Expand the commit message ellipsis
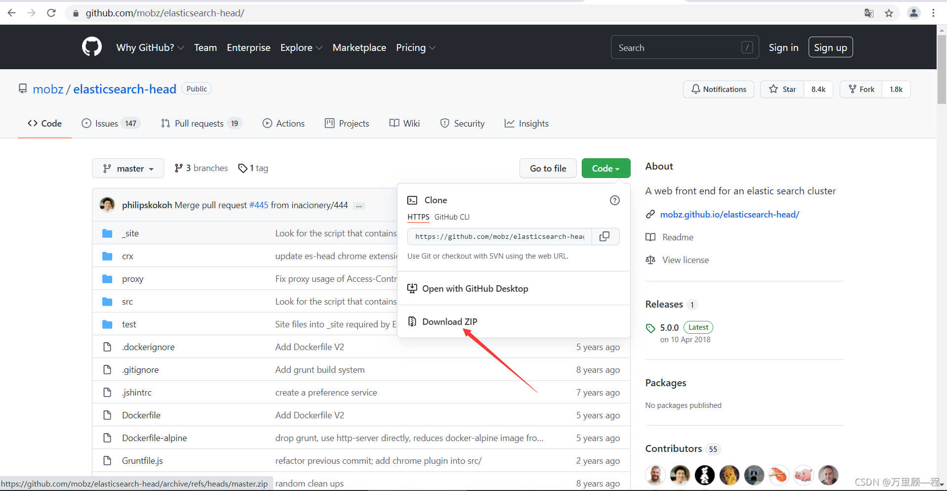Image resolution: width=947 pixels, height=491 pixels. [359, 206]
